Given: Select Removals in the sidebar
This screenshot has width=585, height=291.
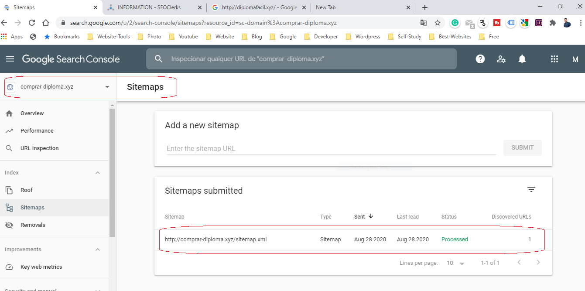Looking at the screenshot, I should [33, 225].
